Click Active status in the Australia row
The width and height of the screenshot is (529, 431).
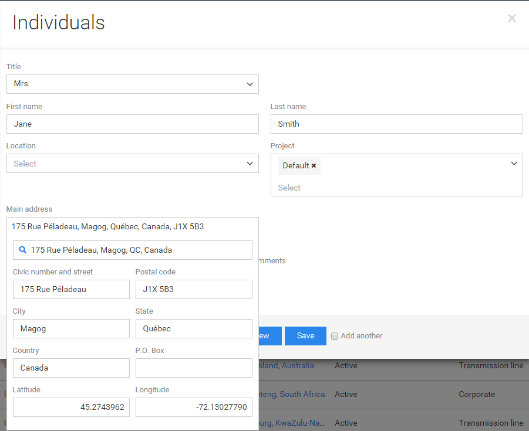(346, 366)
